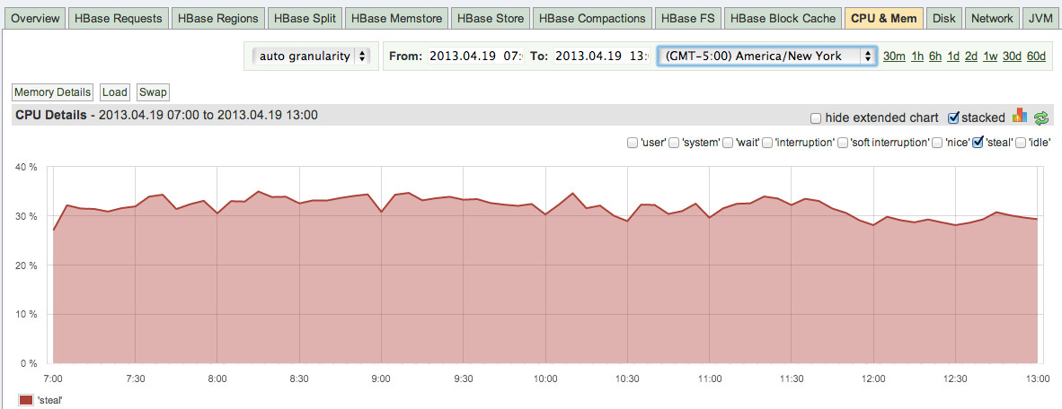The width and height of the screenshot is (1062, 409).
Task: Click the From date input field
Action: 476,57
